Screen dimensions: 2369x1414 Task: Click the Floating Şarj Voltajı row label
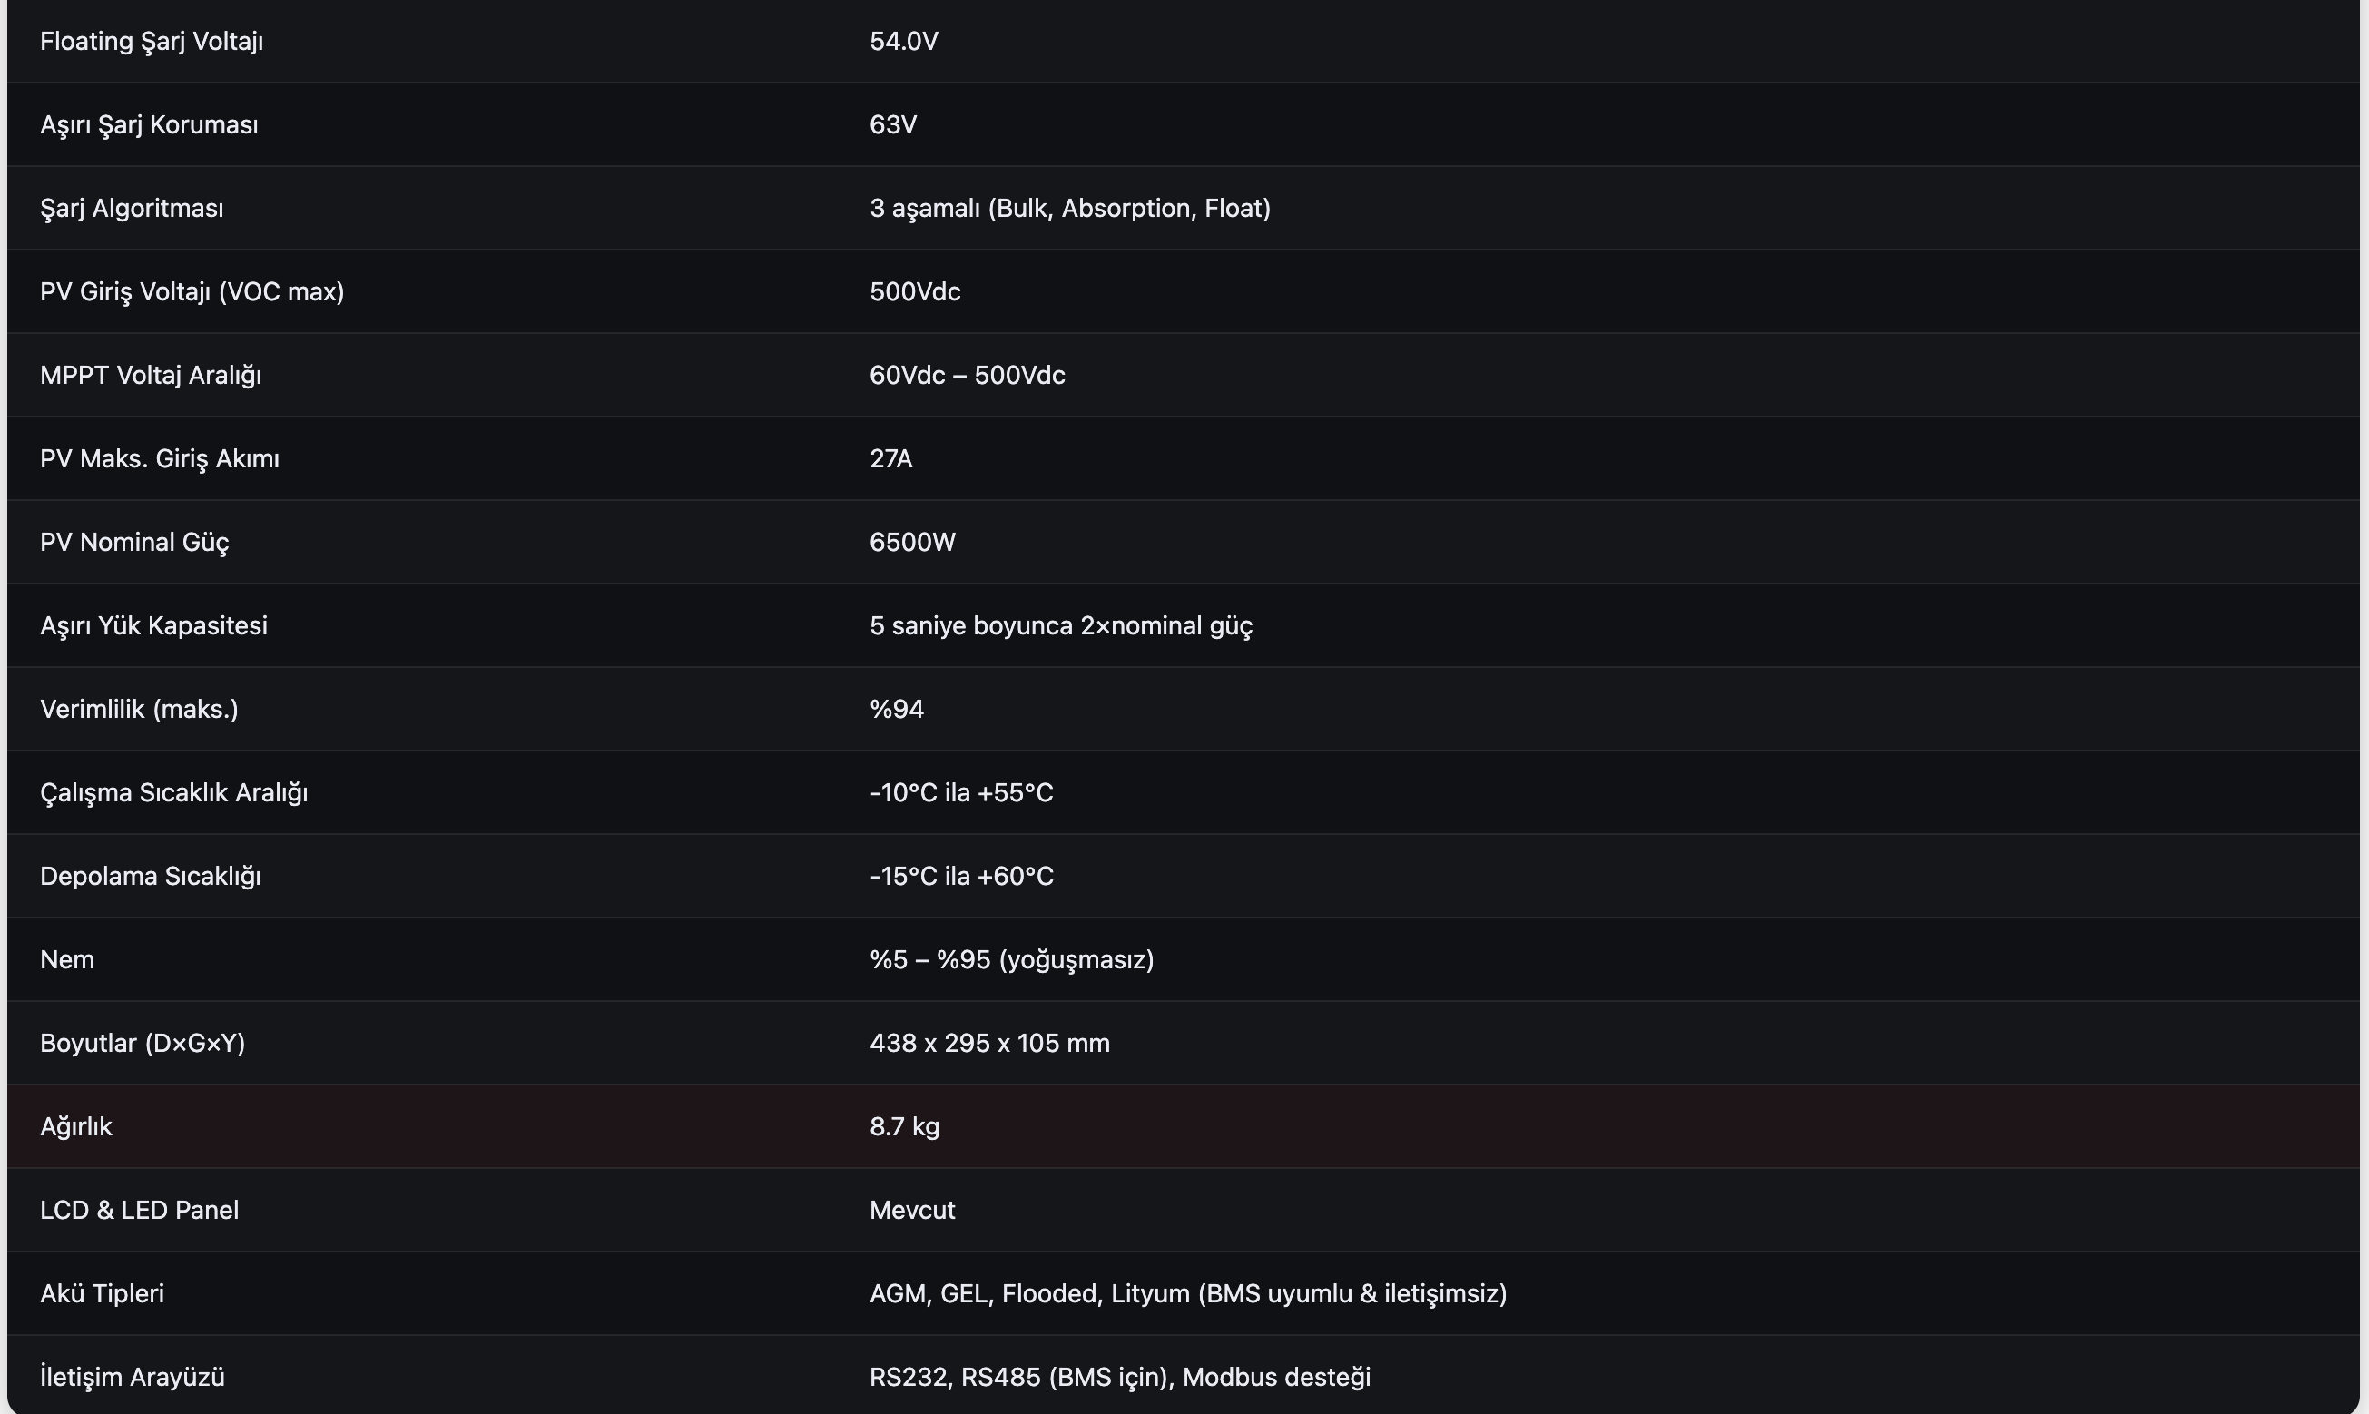(x=152, y=42)
